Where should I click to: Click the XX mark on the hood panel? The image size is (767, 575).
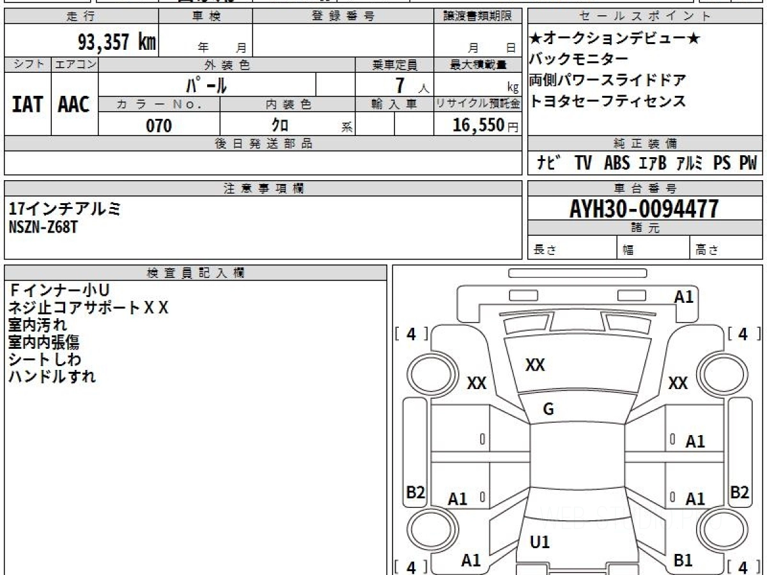coord(535,365)
